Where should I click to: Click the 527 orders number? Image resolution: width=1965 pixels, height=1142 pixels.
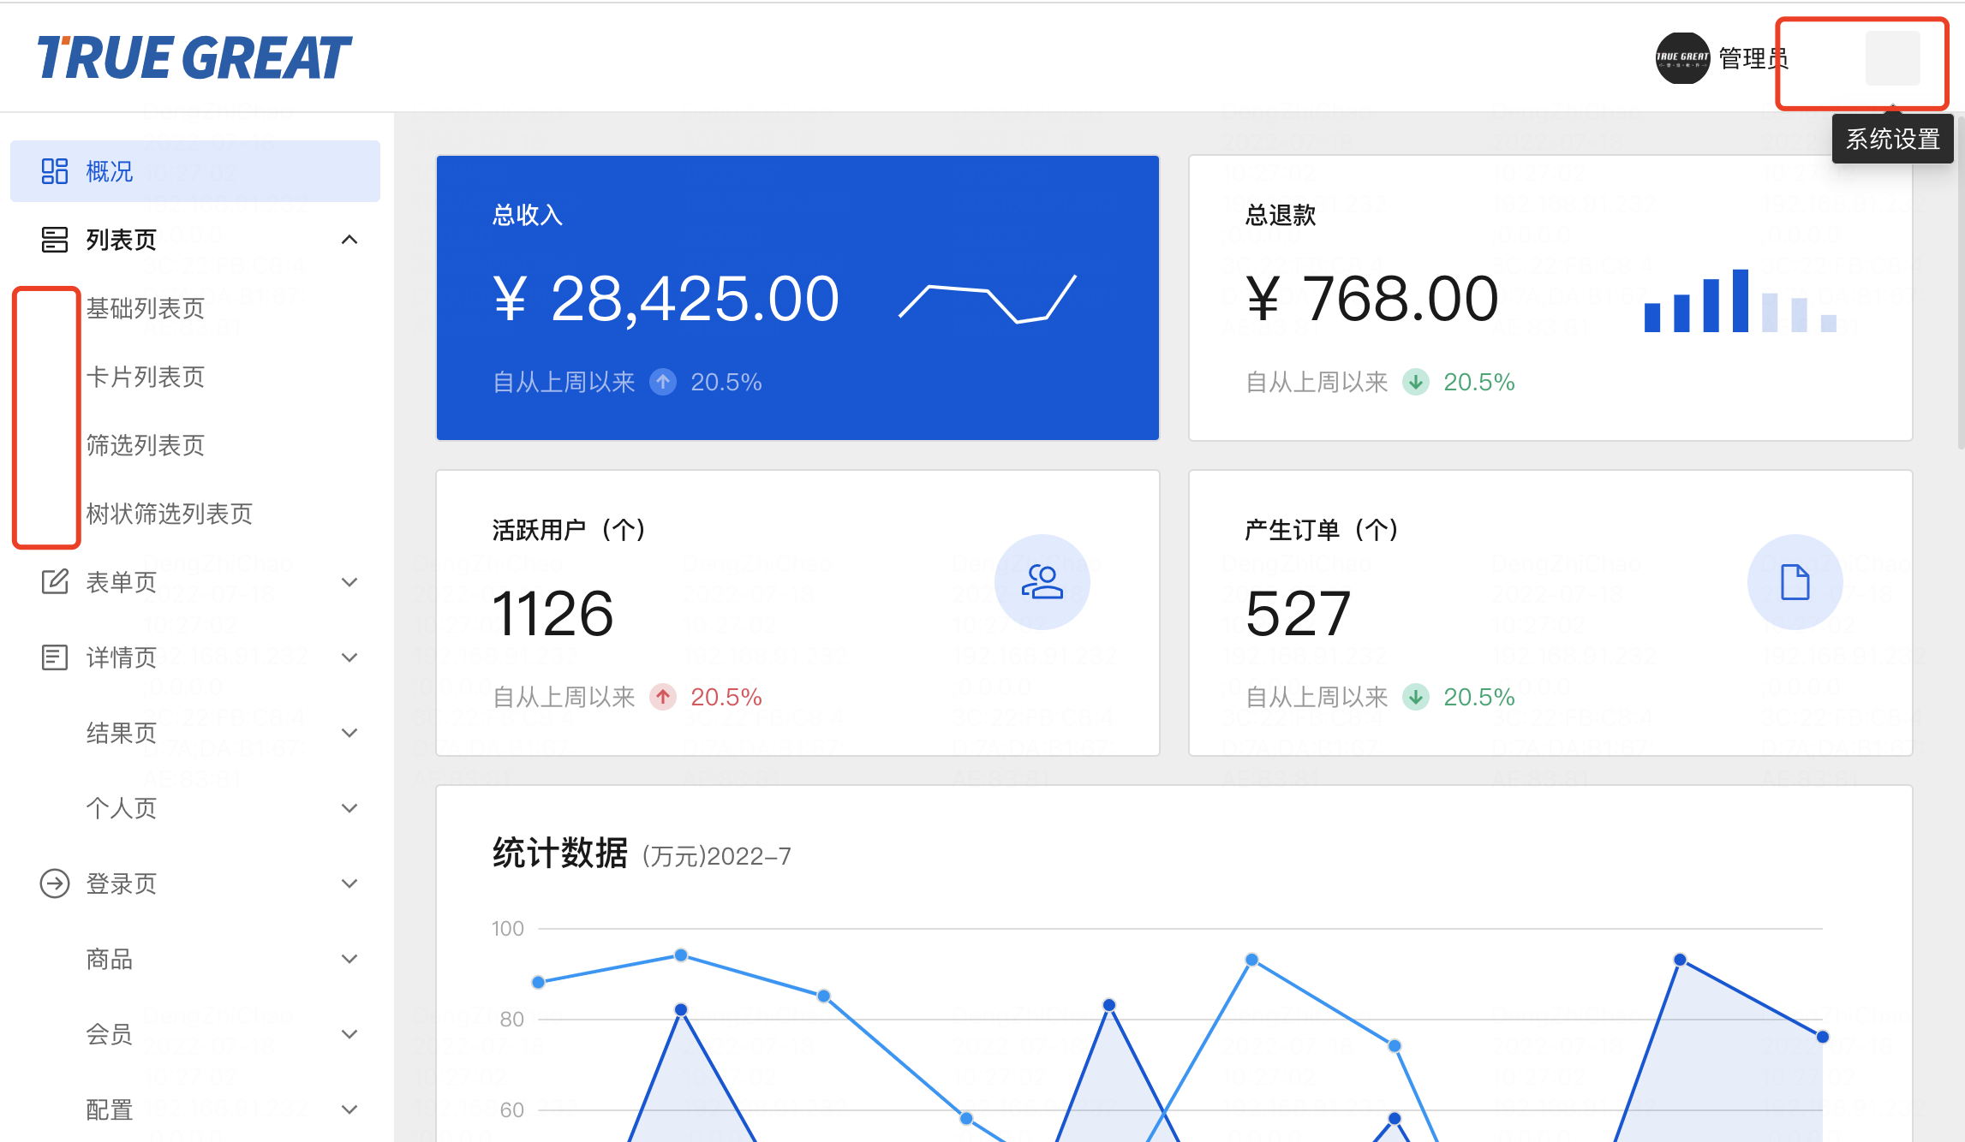tap(1298, 614)
